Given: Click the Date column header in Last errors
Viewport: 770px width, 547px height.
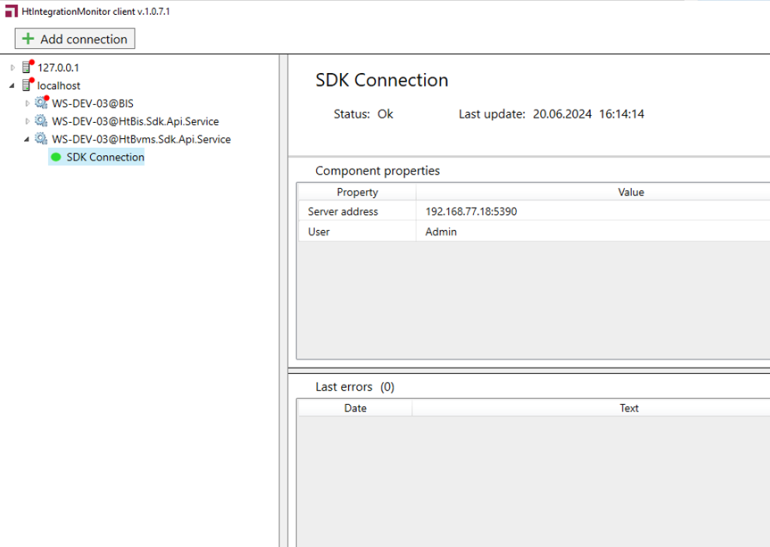Looking at the screenshot, I should [355, 408].
